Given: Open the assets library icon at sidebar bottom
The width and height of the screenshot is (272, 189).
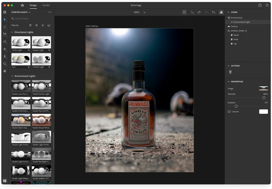Looking at the screenshot, I should [x=5, y=181].
